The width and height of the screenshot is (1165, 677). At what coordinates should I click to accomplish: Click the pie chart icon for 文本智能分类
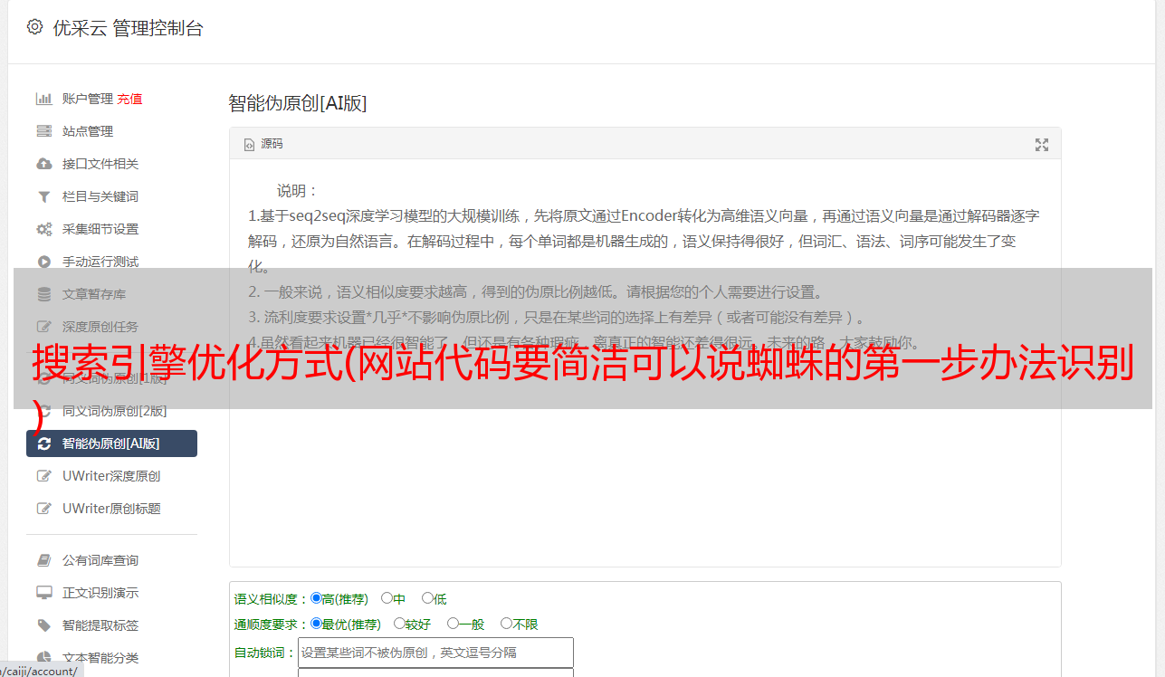(43, 658)
